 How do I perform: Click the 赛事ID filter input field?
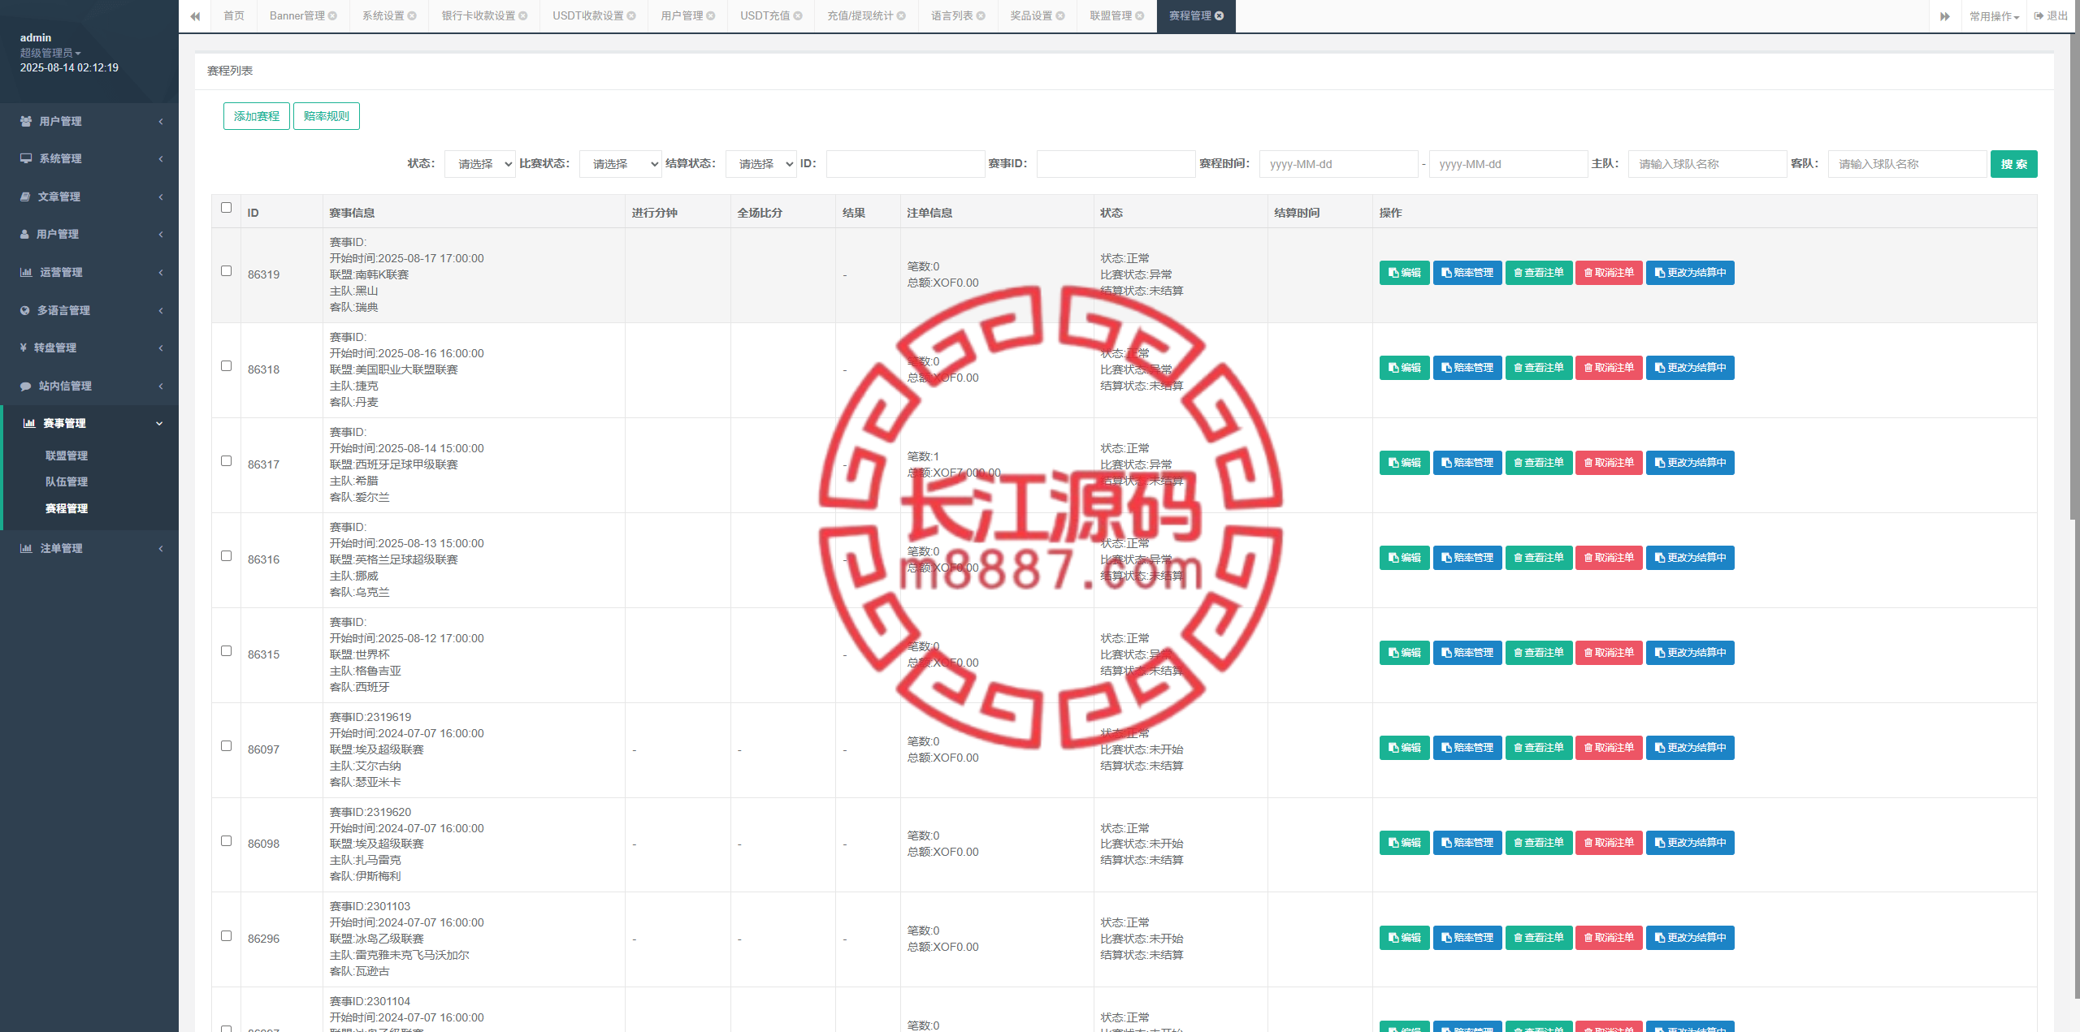coord(1116,164)
